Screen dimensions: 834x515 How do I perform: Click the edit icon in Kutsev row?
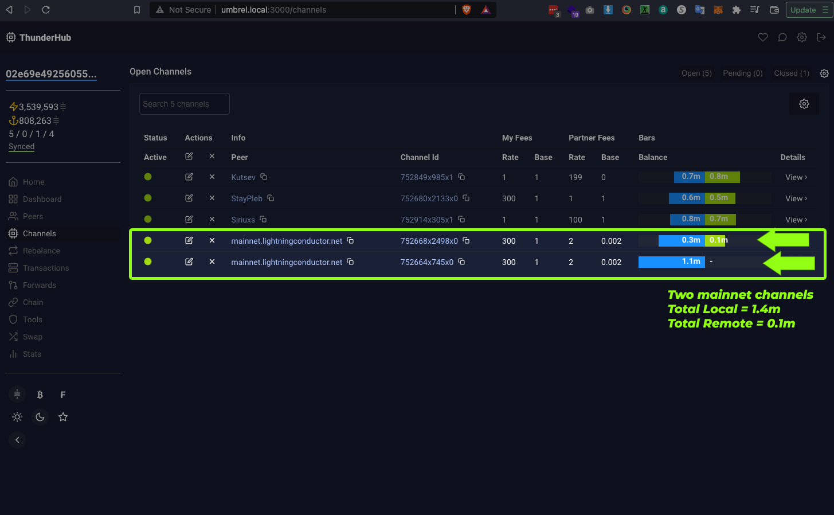(x=189, y=177)
